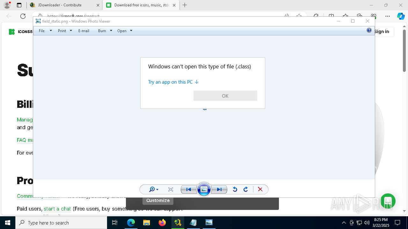This screenshot has height=229, width=408.
Task: Open Edge browser essentials icon
Action: 374,16
